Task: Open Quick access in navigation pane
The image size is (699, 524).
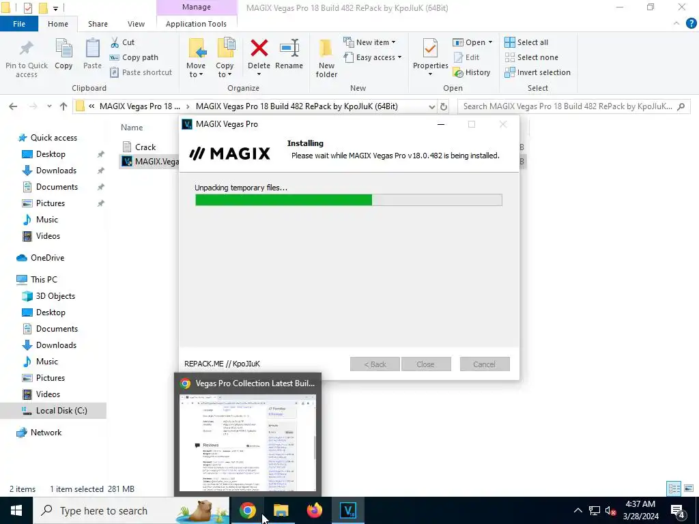Action: [53, 138]
